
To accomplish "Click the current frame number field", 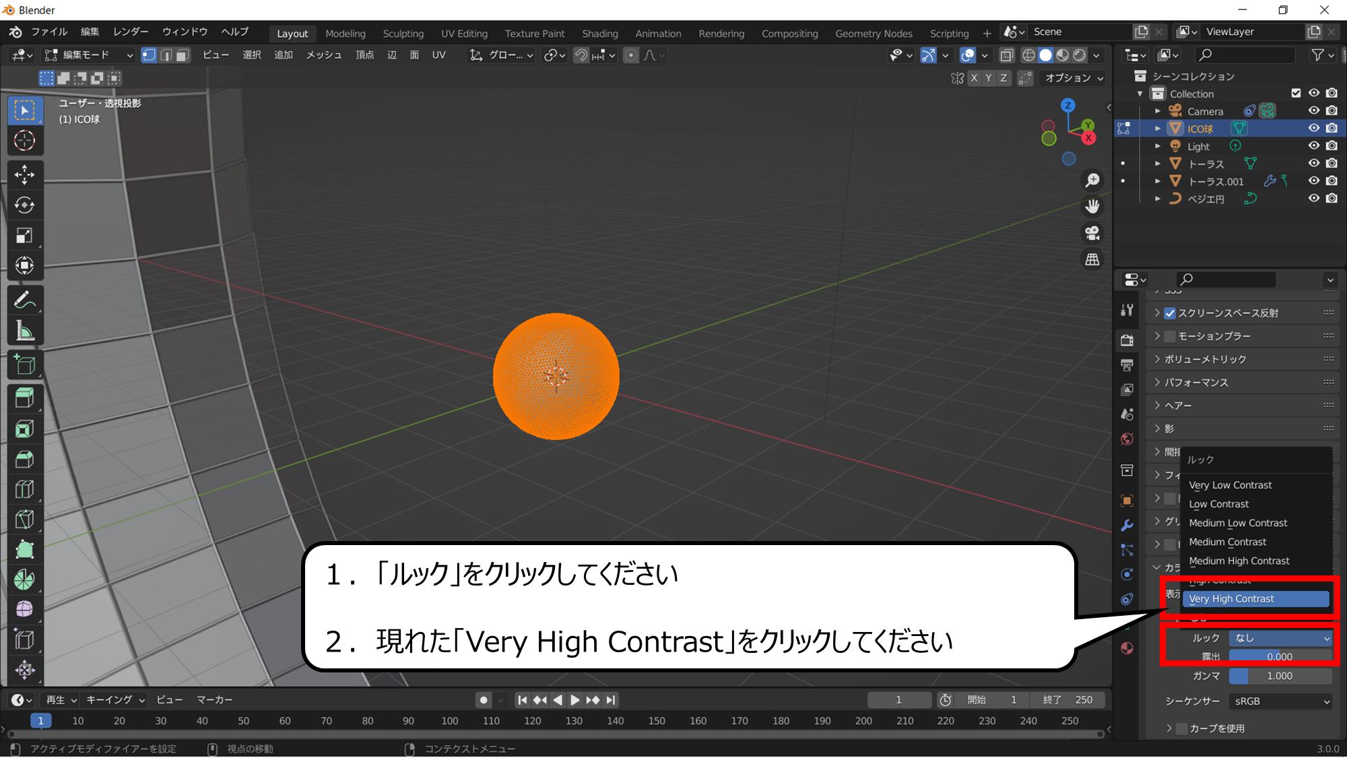I will tap(898, 700).
